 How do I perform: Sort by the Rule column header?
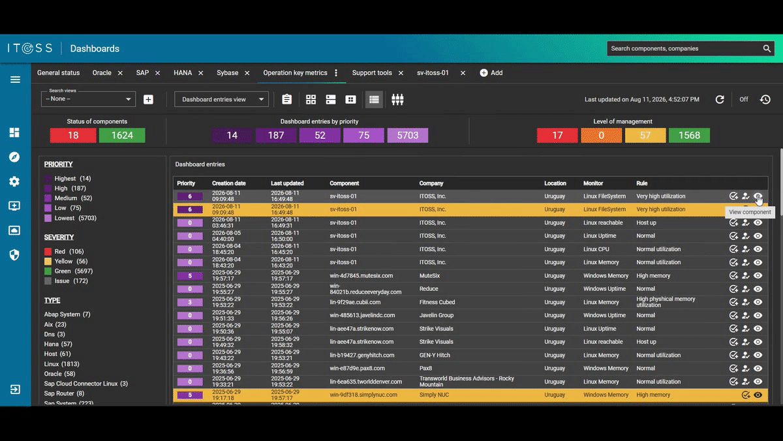click(x=642, y=183)
